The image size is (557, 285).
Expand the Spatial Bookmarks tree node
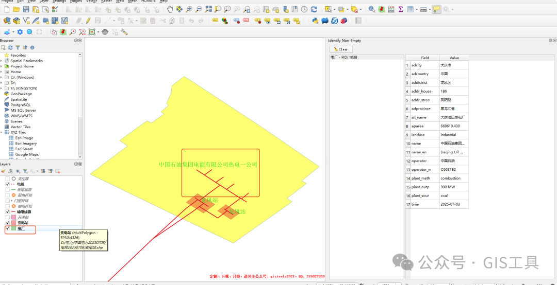click(2, 61)
